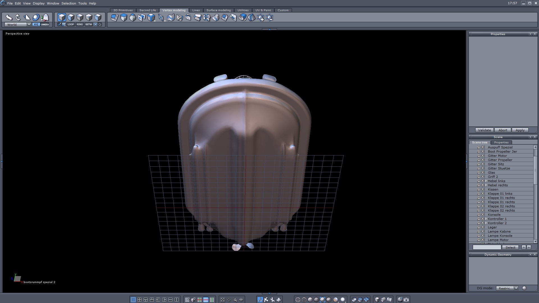This screenshot has width=539, height=303.
Task: Open the Selection menu
Action: pos(68,3)
